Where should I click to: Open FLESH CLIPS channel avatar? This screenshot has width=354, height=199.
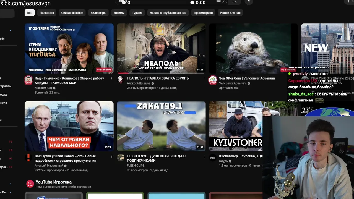click(x=120, y=158)
